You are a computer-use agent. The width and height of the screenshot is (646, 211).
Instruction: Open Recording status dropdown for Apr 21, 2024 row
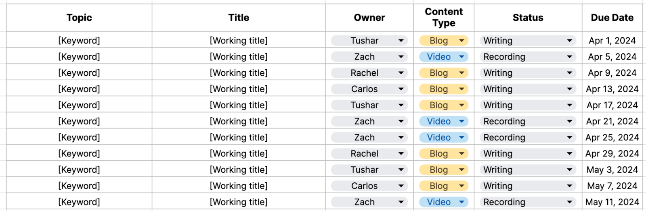coord(569,121)
